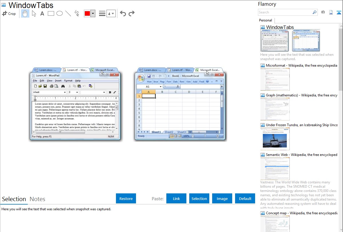Select the rectangle drawing tool
The image size is (343, 232).
(51, 13)
